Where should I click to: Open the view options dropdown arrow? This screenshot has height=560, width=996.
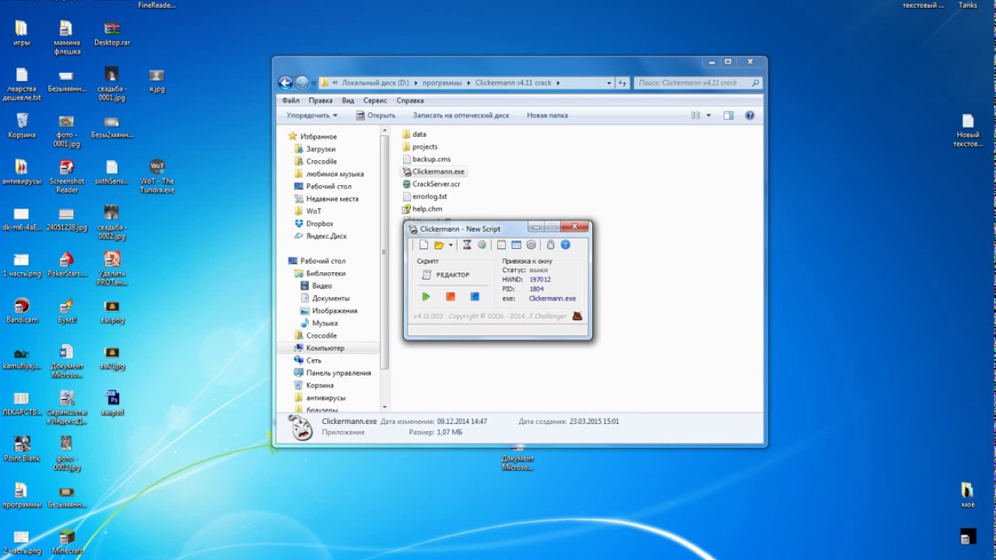pos(708,115)
